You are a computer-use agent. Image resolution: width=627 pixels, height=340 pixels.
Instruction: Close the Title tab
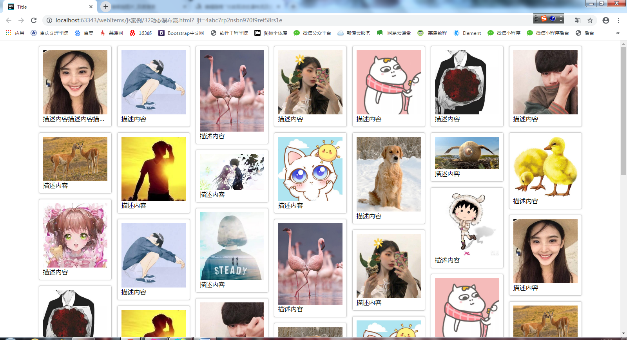pos(91,7)
